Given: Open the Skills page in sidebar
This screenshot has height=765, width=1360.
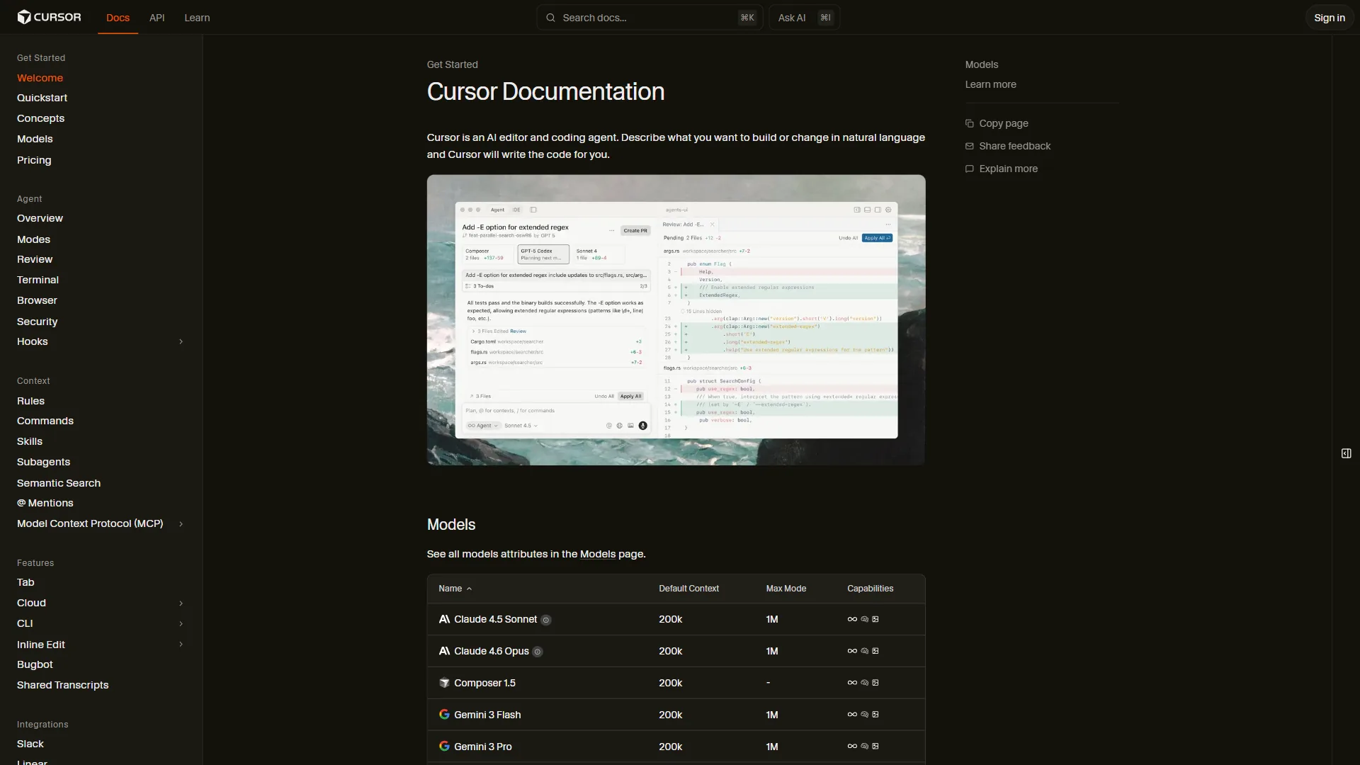Looking at the screenshot, I should point(30,441).
